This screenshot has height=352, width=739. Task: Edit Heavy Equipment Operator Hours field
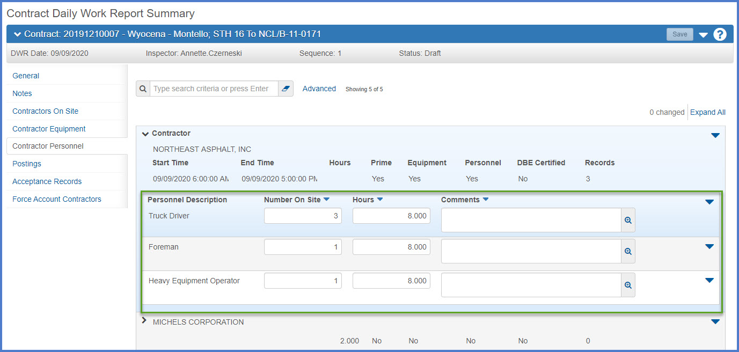tap(391, 281)
